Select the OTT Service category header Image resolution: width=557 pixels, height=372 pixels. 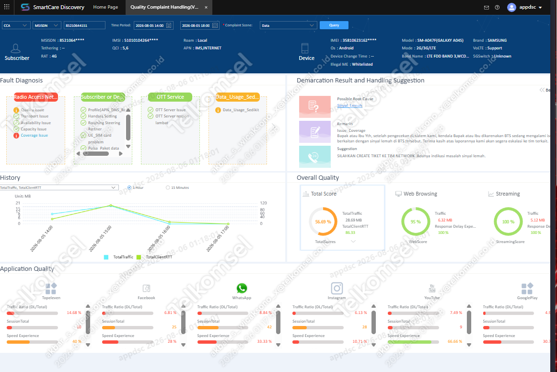170,97
